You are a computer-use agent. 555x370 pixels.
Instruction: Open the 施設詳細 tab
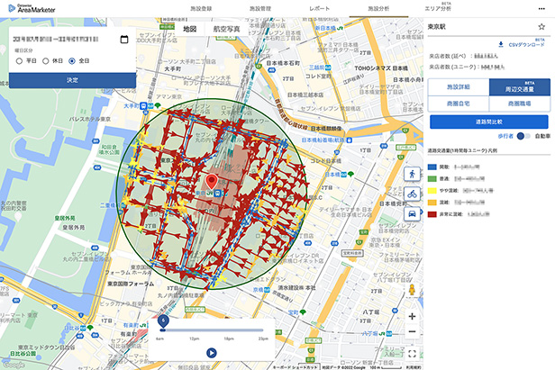pyautogui.click(x=459, y=87)
